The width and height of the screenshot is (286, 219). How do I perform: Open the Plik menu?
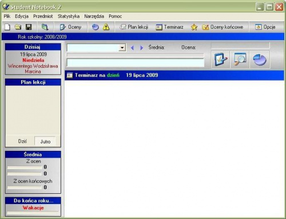pos(7,17)
